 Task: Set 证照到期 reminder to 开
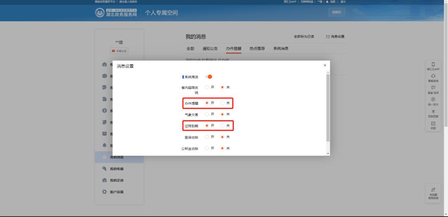pyautogui.click(x=207, y=125)
